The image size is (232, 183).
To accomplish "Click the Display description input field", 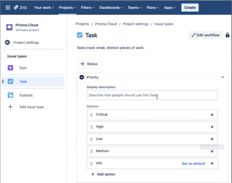I will 152,95.
